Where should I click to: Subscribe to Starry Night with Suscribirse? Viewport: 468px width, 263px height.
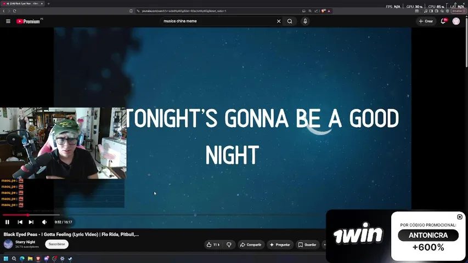click(57, 244)
